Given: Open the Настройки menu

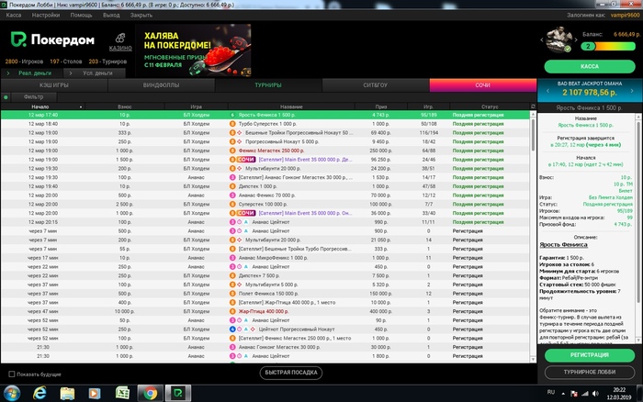Looking at the screenshot, I should [46, 16].
